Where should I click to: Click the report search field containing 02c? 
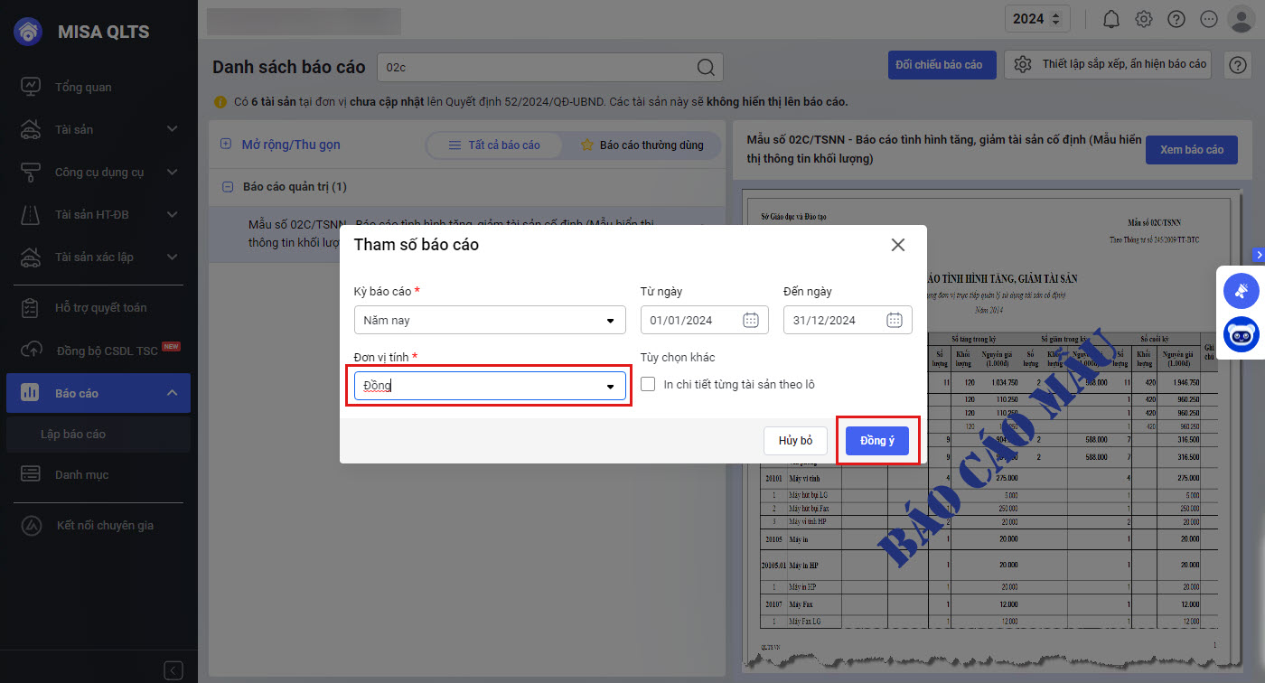coord(549,67)
